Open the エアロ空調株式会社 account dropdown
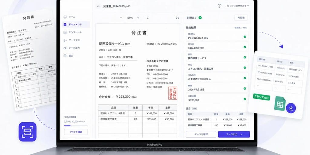 [238, 6]
